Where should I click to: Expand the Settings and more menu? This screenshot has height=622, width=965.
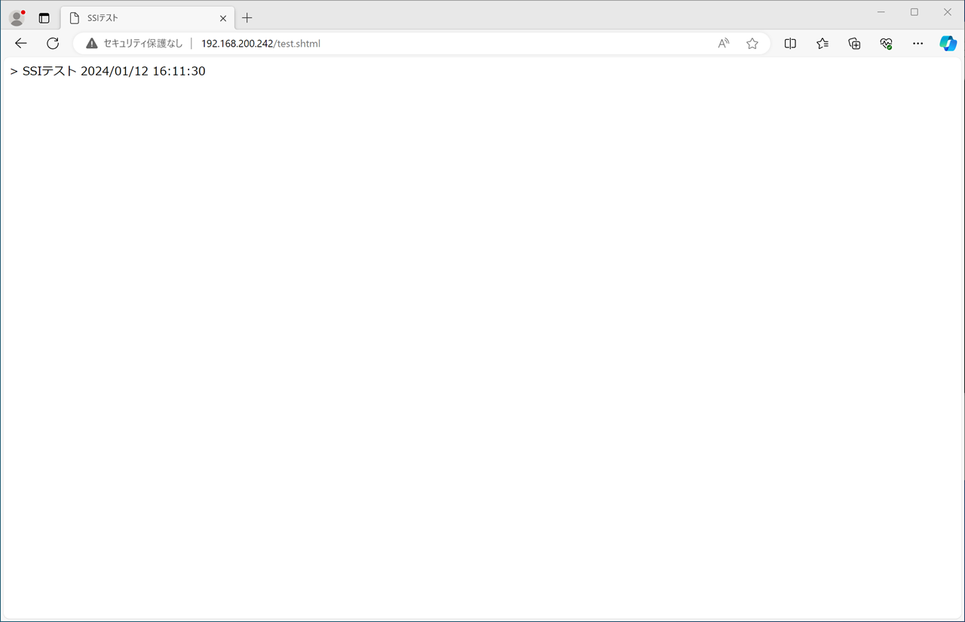tap(918, 44)
